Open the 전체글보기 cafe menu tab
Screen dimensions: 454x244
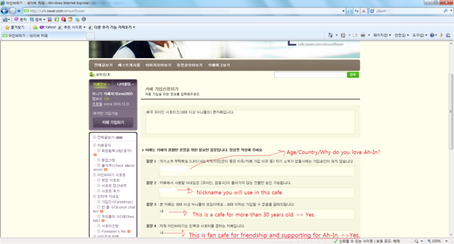tap(103, 65)
